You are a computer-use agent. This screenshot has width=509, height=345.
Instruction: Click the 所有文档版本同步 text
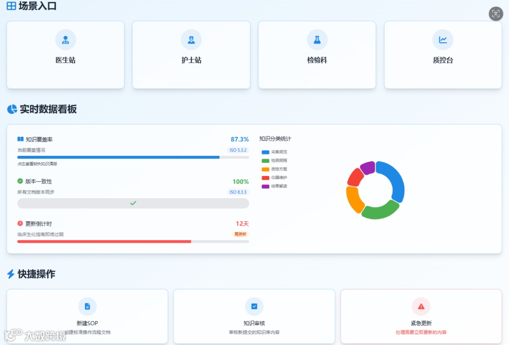36,192
